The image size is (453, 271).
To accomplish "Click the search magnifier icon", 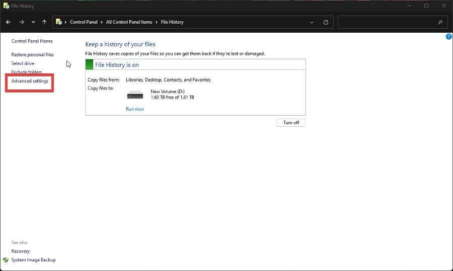I will 440,22.
